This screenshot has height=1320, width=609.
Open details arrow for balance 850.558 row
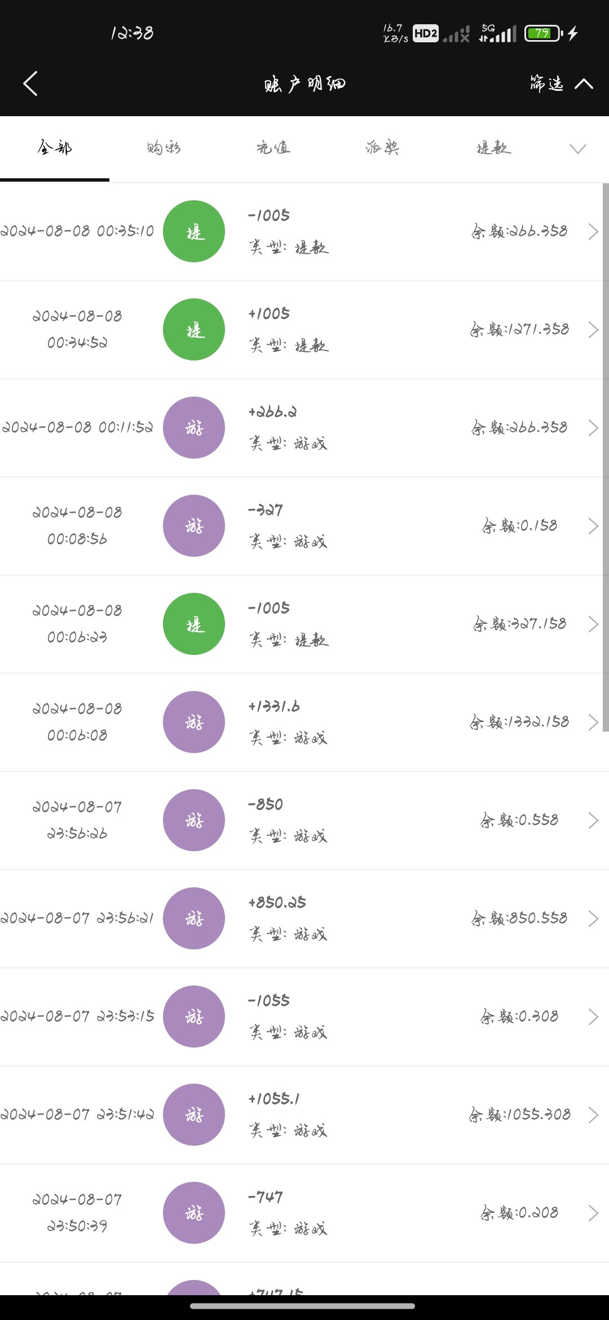coord(593,918)
